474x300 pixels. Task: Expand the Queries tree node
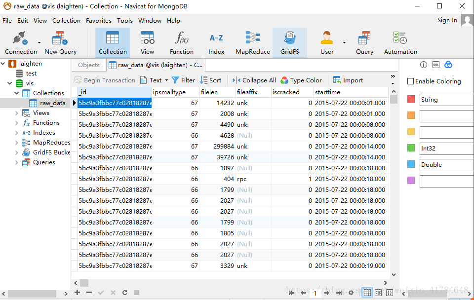click(x=17, y=162)
